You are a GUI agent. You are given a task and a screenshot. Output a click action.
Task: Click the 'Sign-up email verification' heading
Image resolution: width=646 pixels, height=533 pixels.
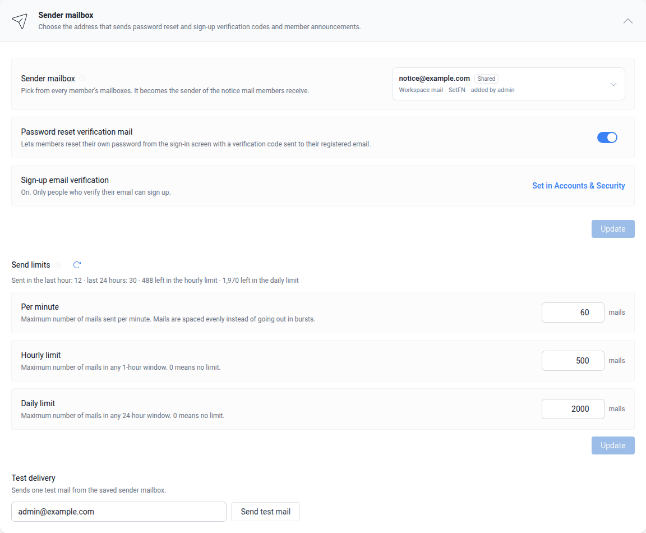click(64, 180)
